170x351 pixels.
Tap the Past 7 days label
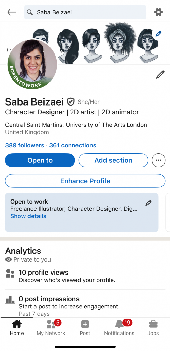pyautogui.click(x=34, y=314)
